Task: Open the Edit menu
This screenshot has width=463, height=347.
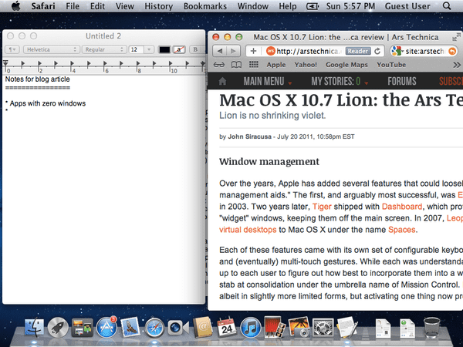Action: pos(97,6)
